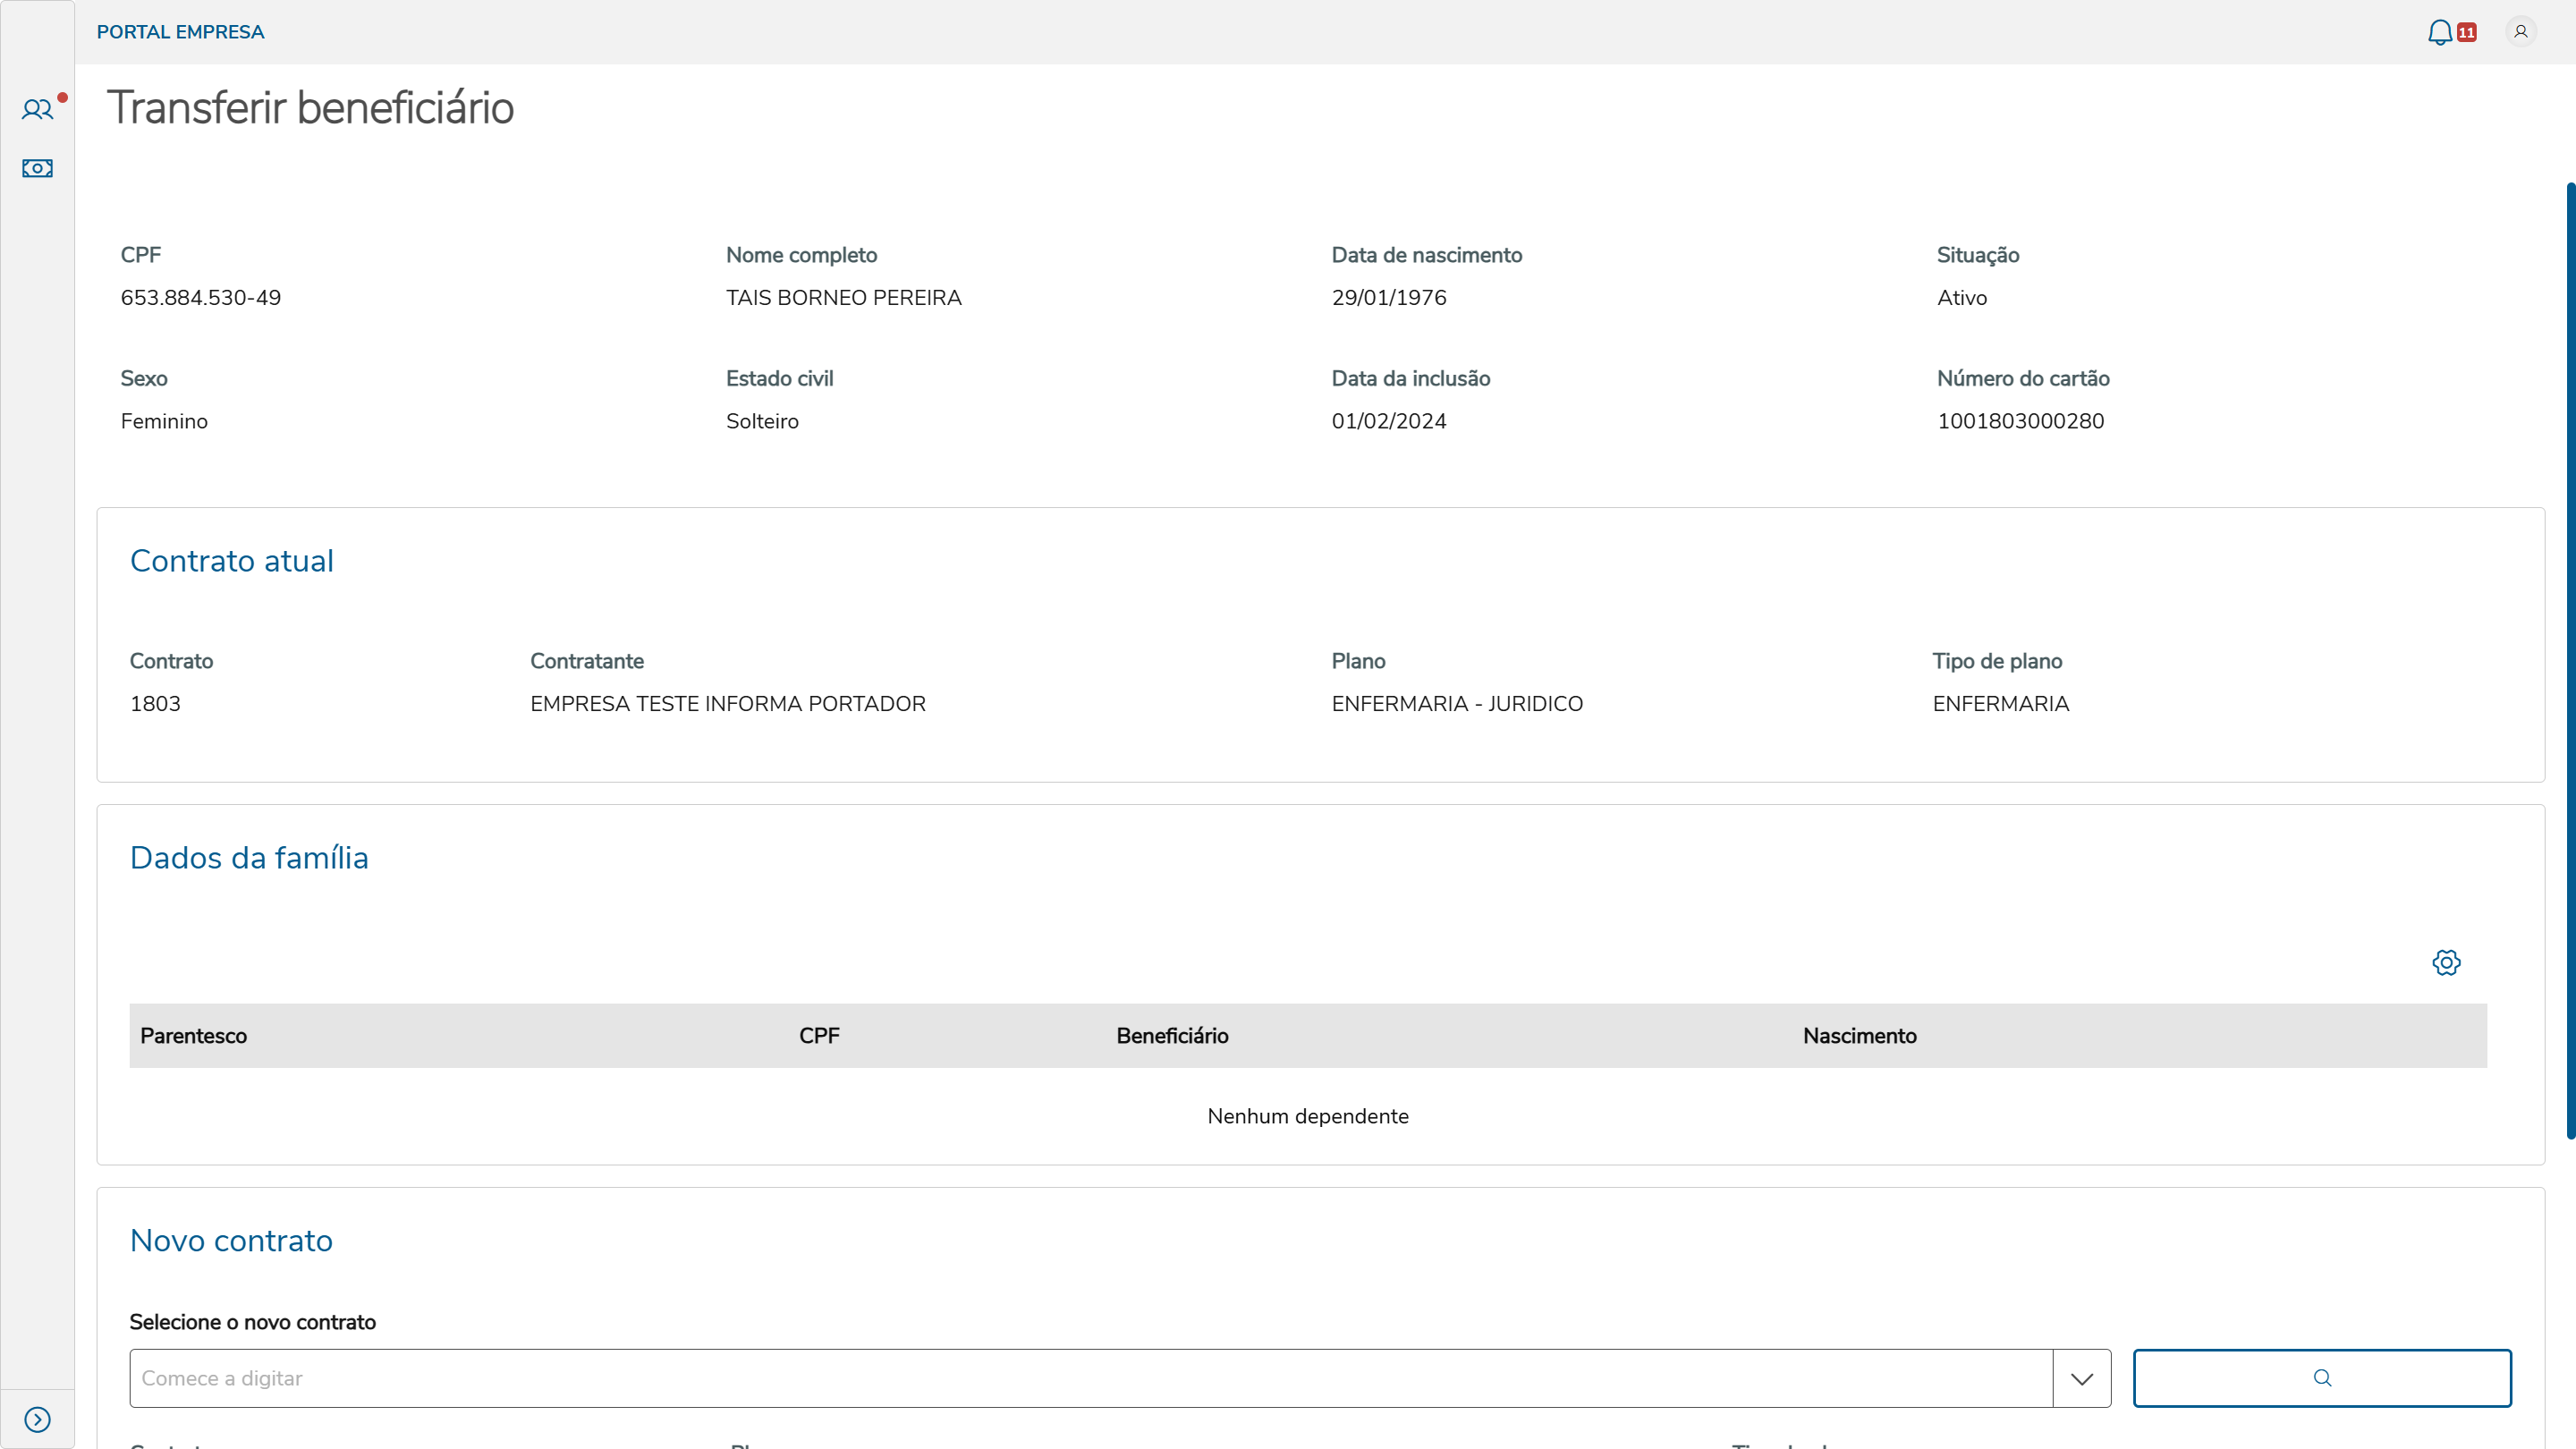
Task: Click the vertical page scrollbar
Action: (x=2570, y=660)
